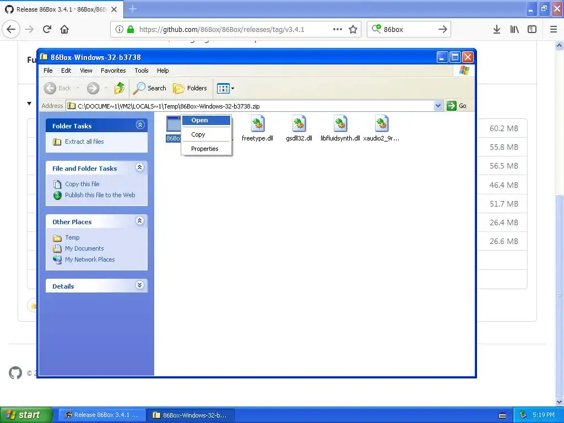Open the Help menu in Explorer

point(162,70)
